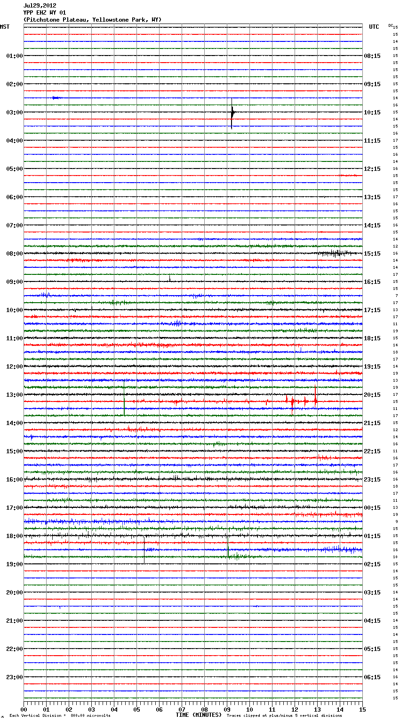Viewport: 400px width, 722px height.
Task: Select the 03 minute label on time axis
Action: coord(91,709)
